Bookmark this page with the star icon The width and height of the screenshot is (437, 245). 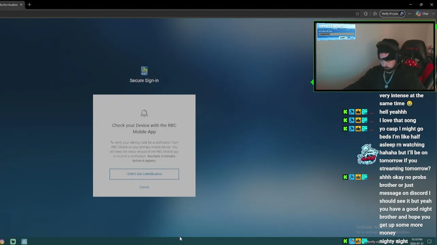pyautogui.click(x=357, y=14)
